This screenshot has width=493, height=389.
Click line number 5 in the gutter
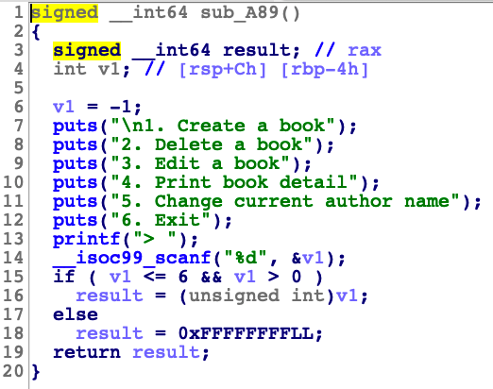click(x=19, y=88)
